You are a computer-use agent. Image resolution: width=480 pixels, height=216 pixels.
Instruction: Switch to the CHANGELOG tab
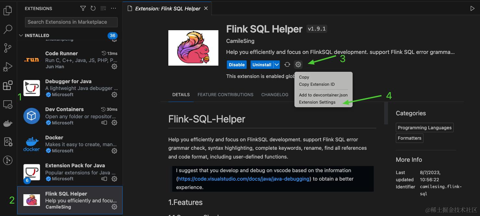275,95
